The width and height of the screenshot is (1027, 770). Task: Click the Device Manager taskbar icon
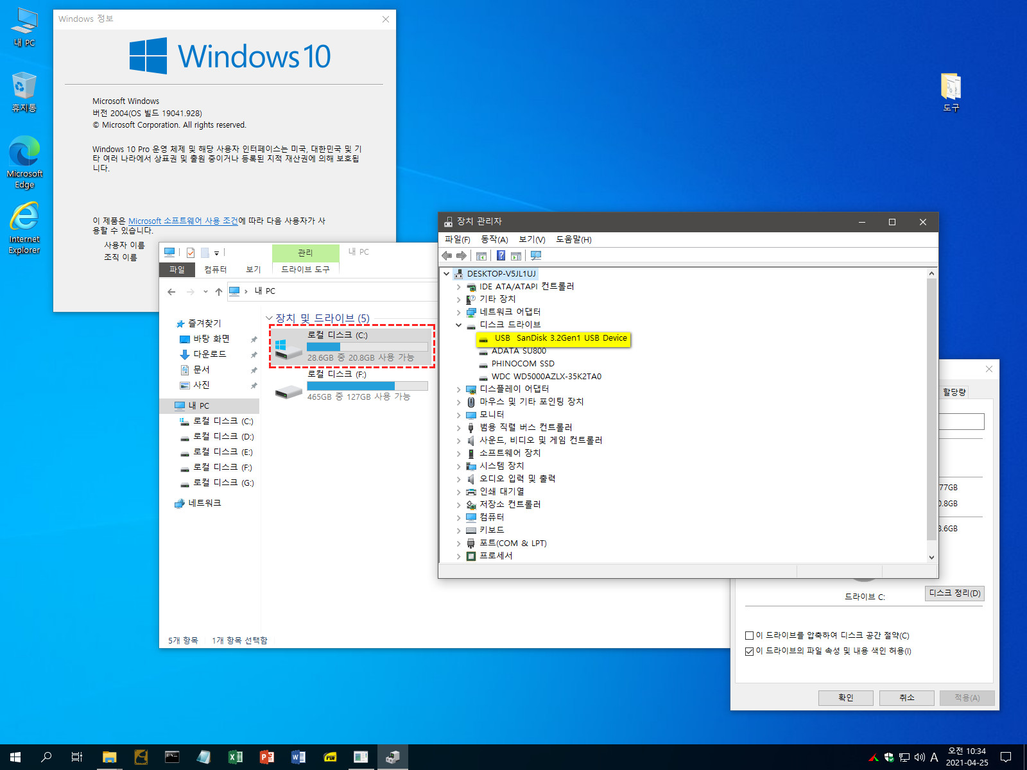coord(393,757)
